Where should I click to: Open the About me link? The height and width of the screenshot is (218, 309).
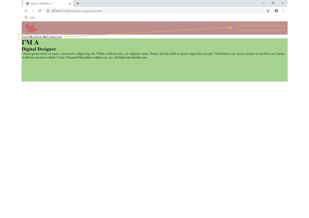pyautogui.click(x=40, y=36)
